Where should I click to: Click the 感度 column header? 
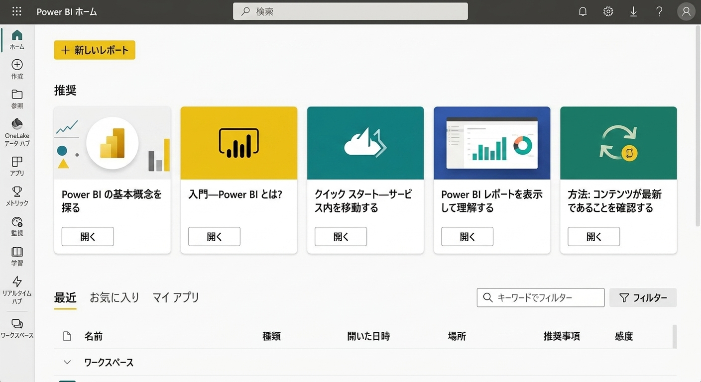coord(624,337)
